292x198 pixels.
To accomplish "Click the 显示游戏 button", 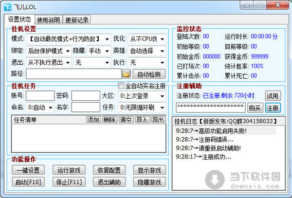I will [x=149, y=170].
